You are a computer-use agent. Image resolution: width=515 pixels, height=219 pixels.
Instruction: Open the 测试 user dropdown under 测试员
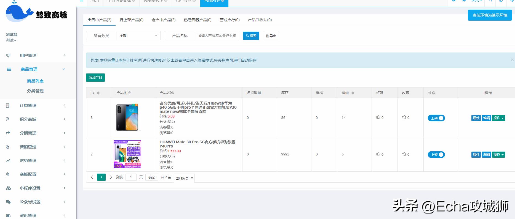pyautogui.click(x=11, y=40)
